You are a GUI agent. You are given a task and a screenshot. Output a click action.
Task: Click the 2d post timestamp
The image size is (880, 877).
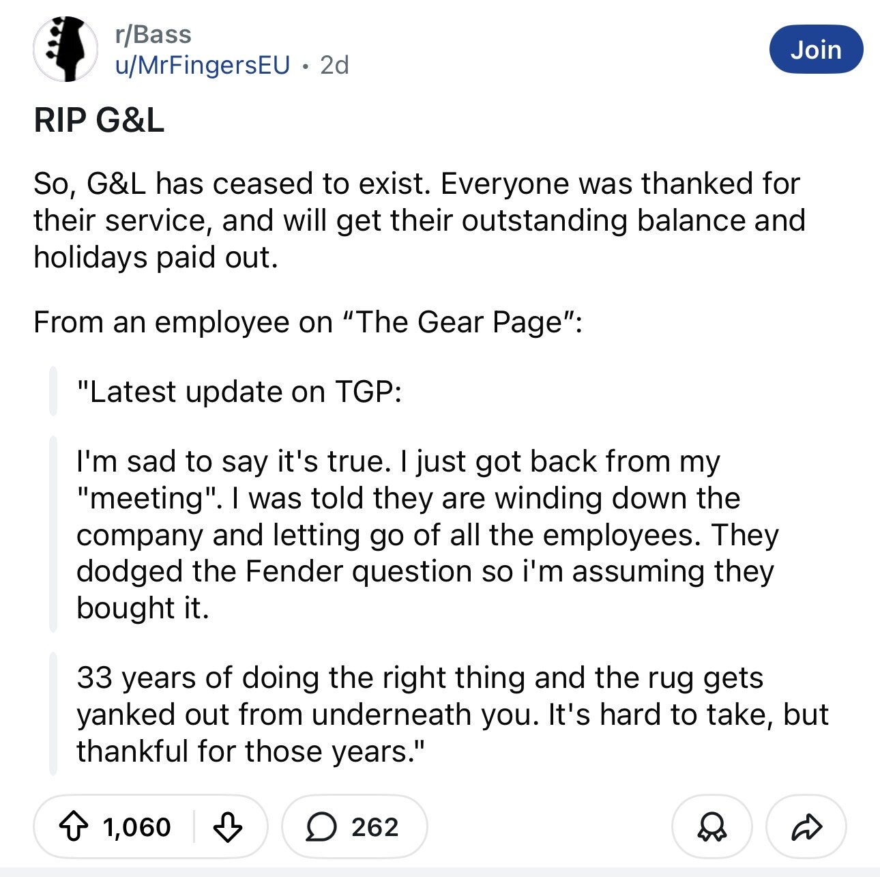(x=334, y=65)
